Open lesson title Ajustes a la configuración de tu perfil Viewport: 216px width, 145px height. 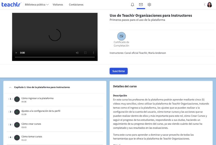(x=41, y=111)
